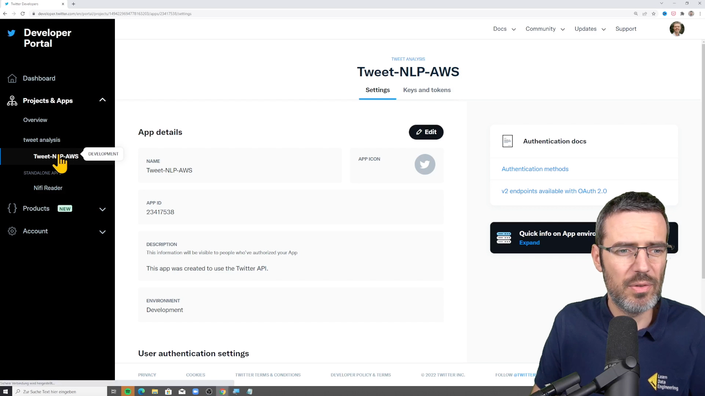Open Spotify from the taskbar

[x=127, y=392]
